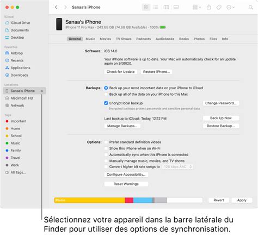Image resolution: width=258 pixels, height=235 pixels.
Task: Enable Prefer standard definition videos
Action: [x=106, y=142]
